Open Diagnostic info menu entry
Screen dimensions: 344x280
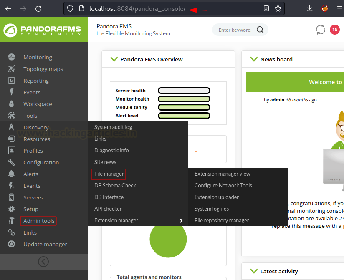coord(111,150)
